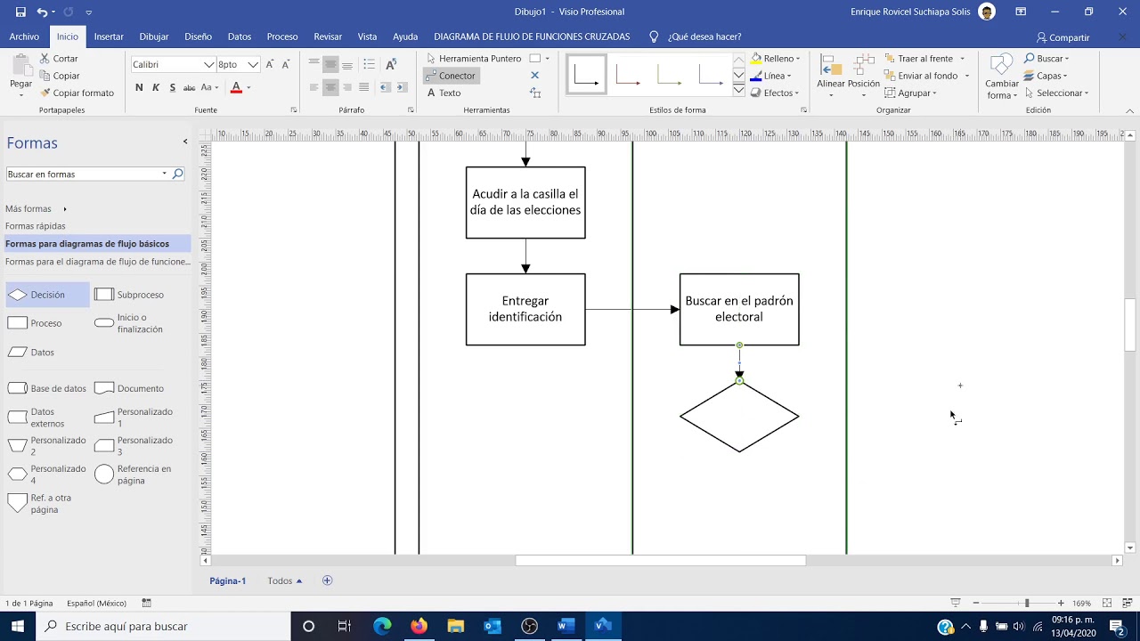1140x641 pixels.
Task: Click the Compartir button
Action: pyautogui.click(x=1063, y=37)
